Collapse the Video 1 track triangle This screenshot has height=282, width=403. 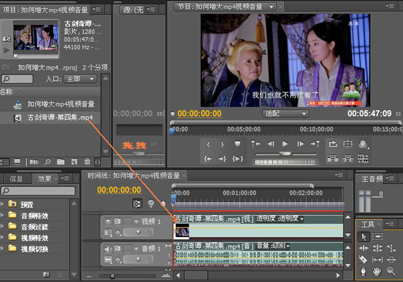tap(136, 222)
